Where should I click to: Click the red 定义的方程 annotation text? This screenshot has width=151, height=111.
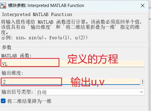coord(93,59)
